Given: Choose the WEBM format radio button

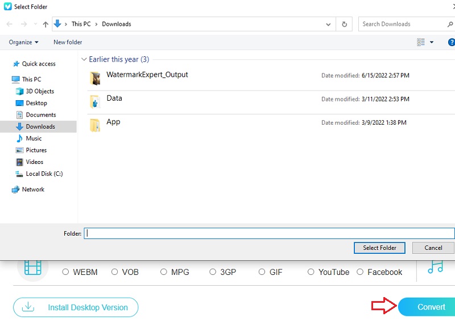Looking at the screenshot, I should 65,272.
